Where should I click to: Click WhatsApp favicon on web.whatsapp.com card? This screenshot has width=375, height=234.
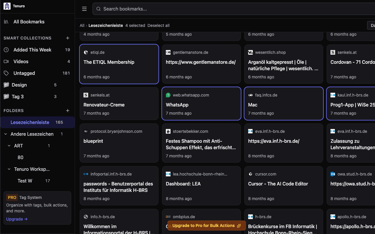[x=168, y=95]
